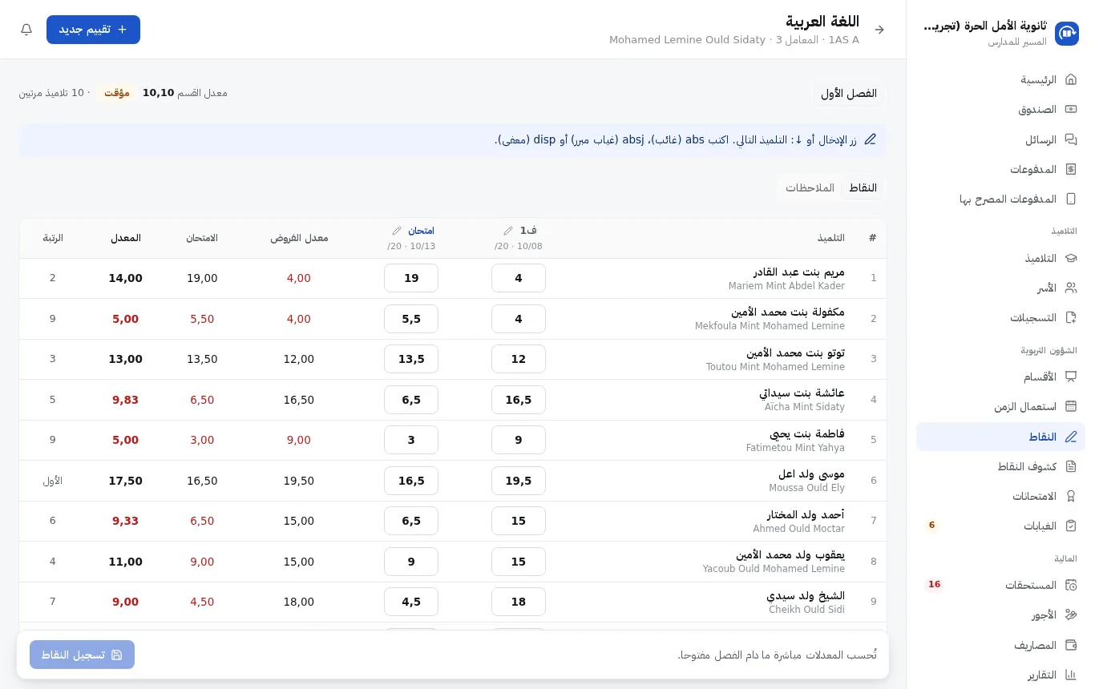1095x689 pixels.
Task: Open the notifications bell
Action: point(26,30)
